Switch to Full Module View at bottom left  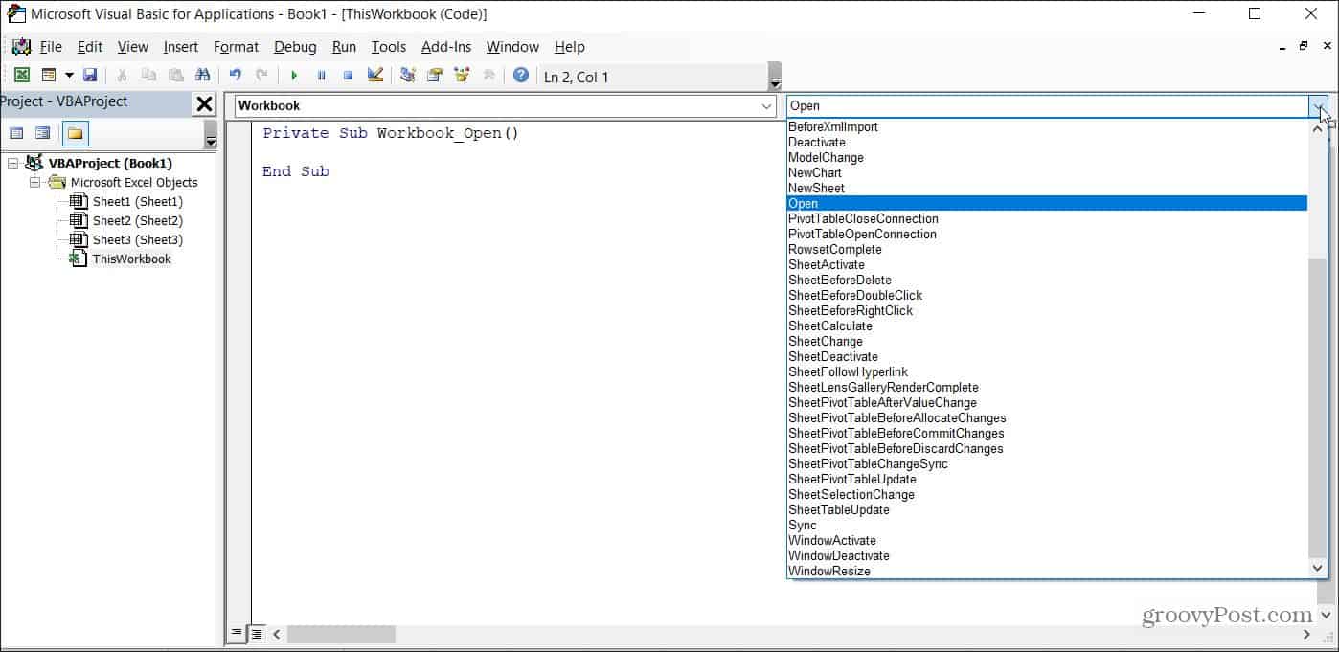click(257, 634)
